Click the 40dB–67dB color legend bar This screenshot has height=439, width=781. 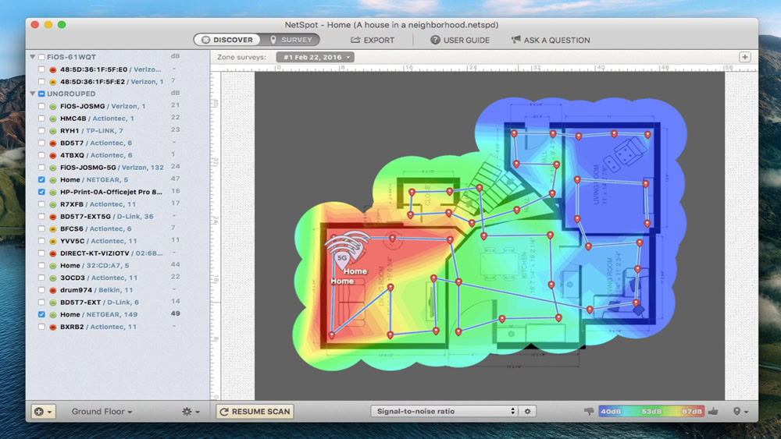(x=651, y=411)
